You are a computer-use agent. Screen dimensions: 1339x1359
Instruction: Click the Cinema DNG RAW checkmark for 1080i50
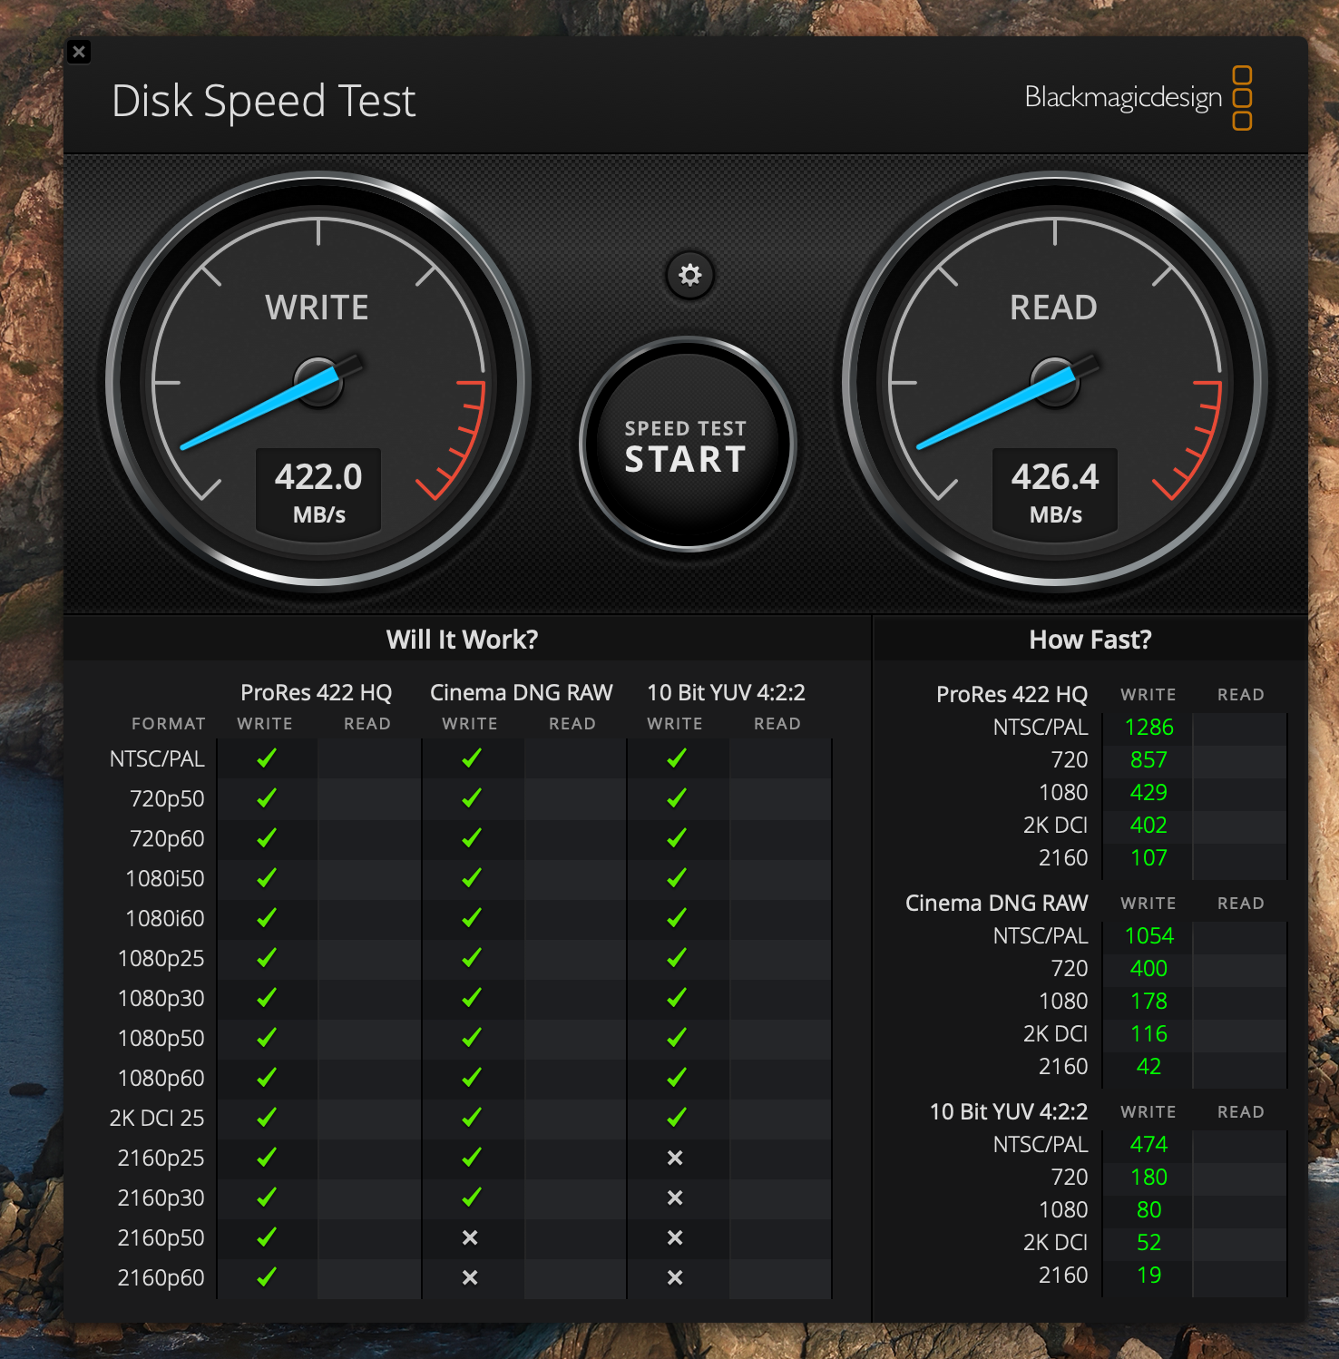click(472, 878)
